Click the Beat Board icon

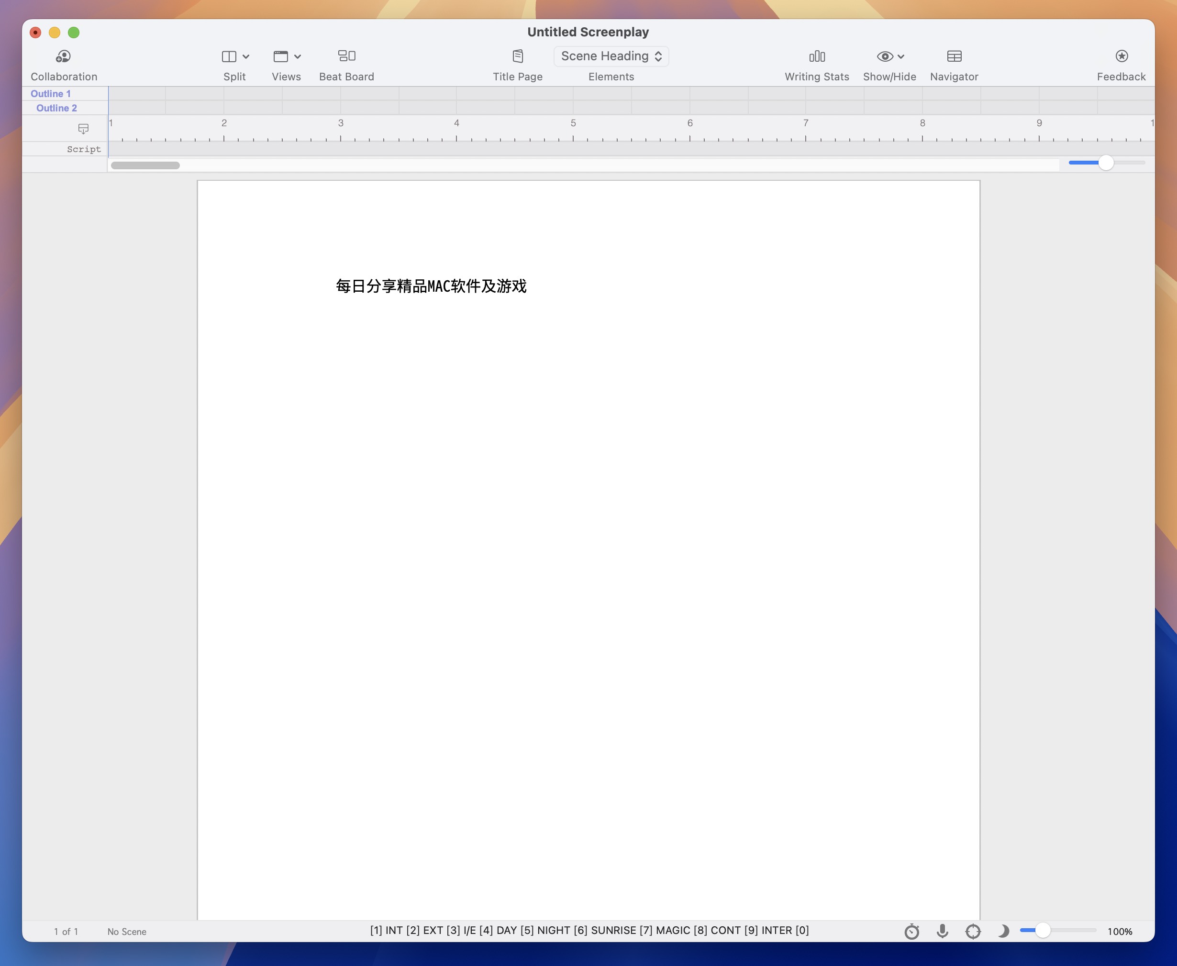click(346, 56)
